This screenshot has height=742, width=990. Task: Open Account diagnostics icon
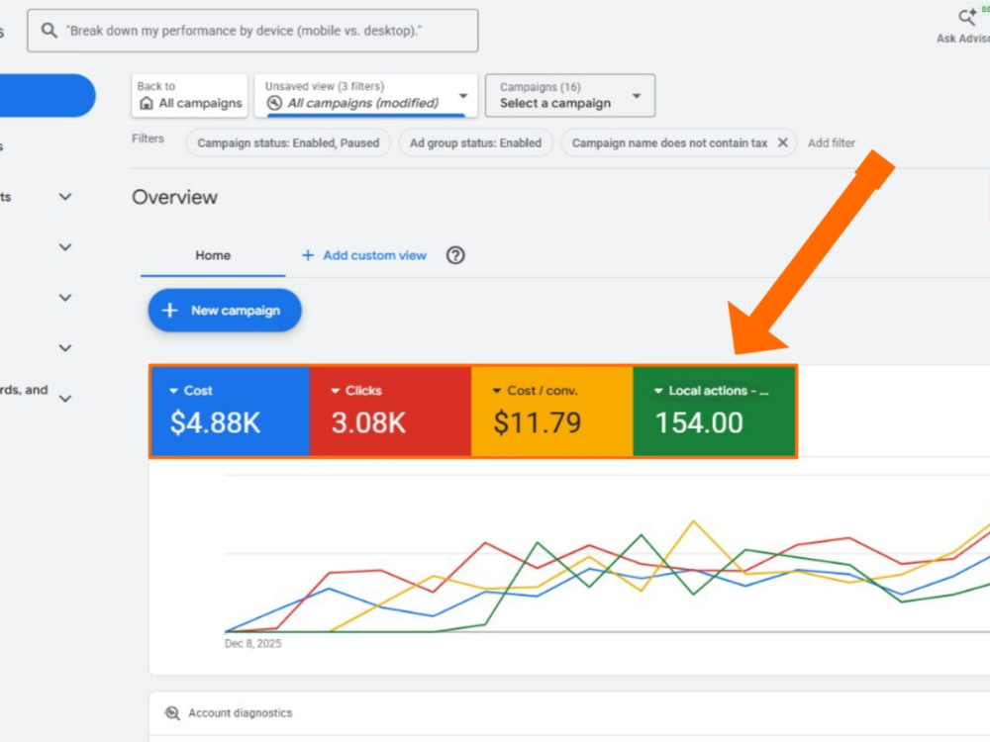[171, 713]
